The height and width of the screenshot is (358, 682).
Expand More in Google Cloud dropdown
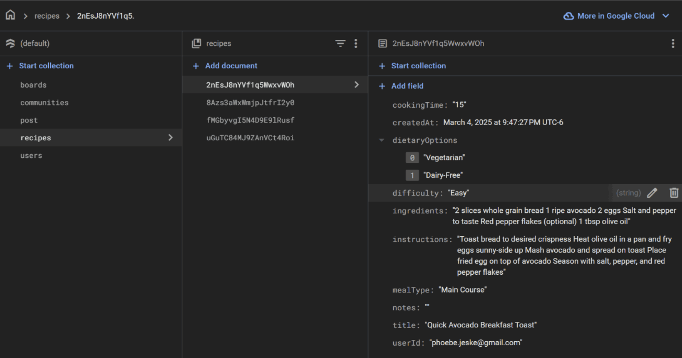pos(666,16)
